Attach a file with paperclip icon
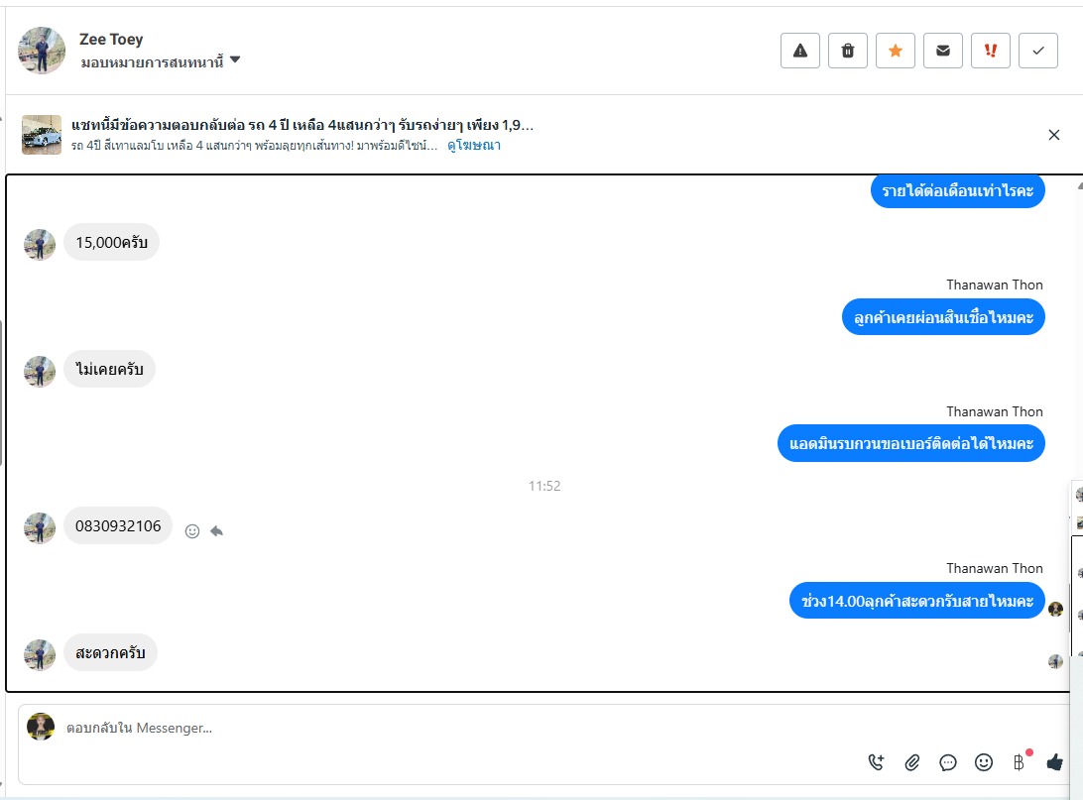This screenshot has width=1083, height=800. coord(911,762)
